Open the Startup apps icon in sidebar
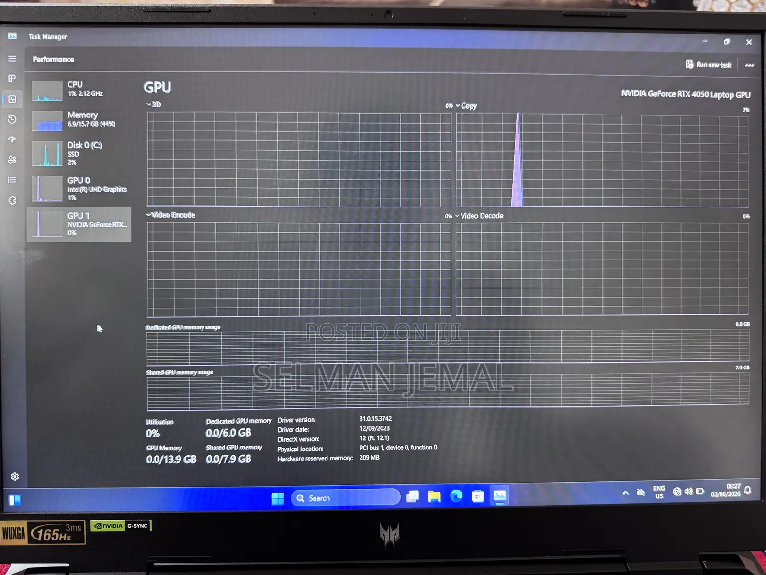766x575 pixels. (12, 139)
